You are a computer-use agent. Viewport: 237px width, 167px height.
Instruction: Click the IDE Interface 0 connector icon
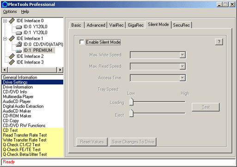point(12,21)
